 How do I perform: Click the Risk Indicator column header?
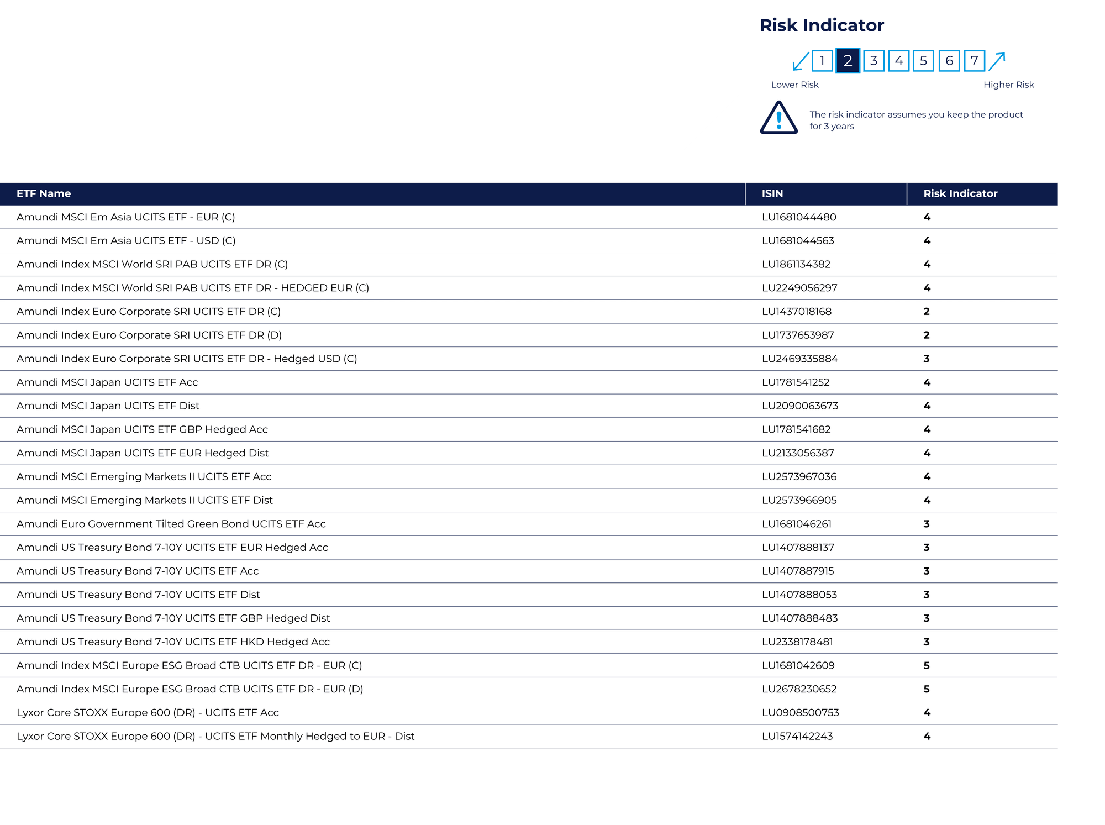(x=960, y=193)
